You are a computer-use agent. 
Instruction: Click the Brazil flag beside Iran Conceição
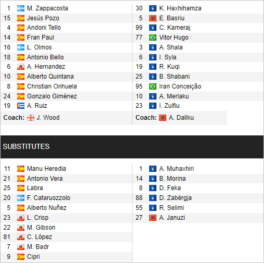pyautogui.click(x=153, y=86)
